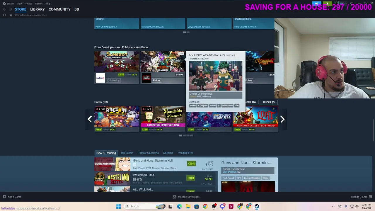Expand the hidden system tray icons chevron
Screen dimensions: 375x211
[333, 206]
